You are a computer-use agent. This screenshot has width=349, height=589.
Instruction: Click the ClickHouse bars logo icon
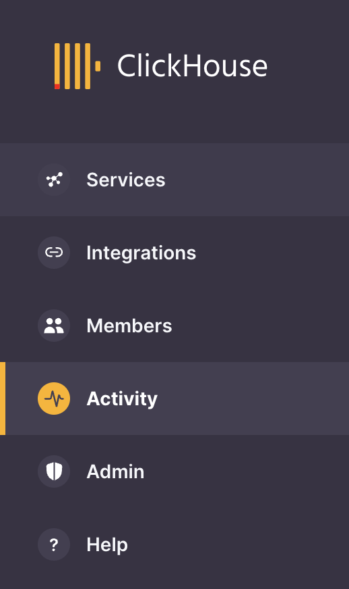tap(77, 66)
